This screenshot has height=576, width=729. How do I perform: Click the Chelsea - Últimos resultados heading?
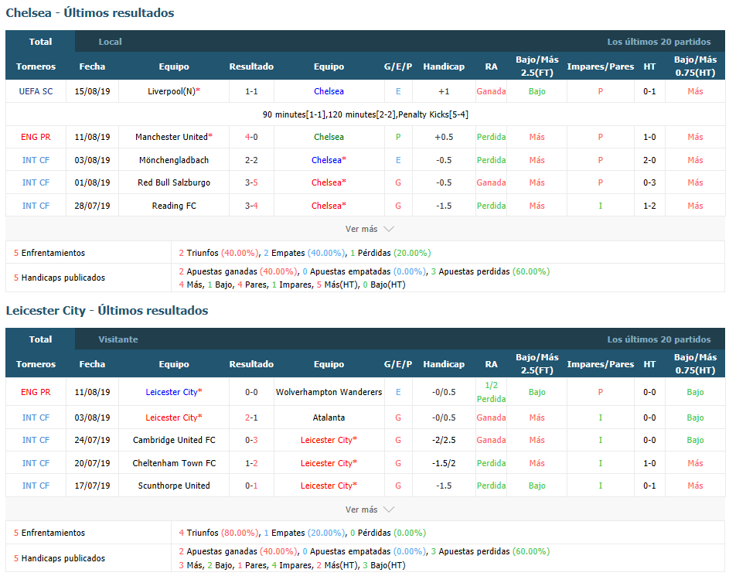point(90,12)
